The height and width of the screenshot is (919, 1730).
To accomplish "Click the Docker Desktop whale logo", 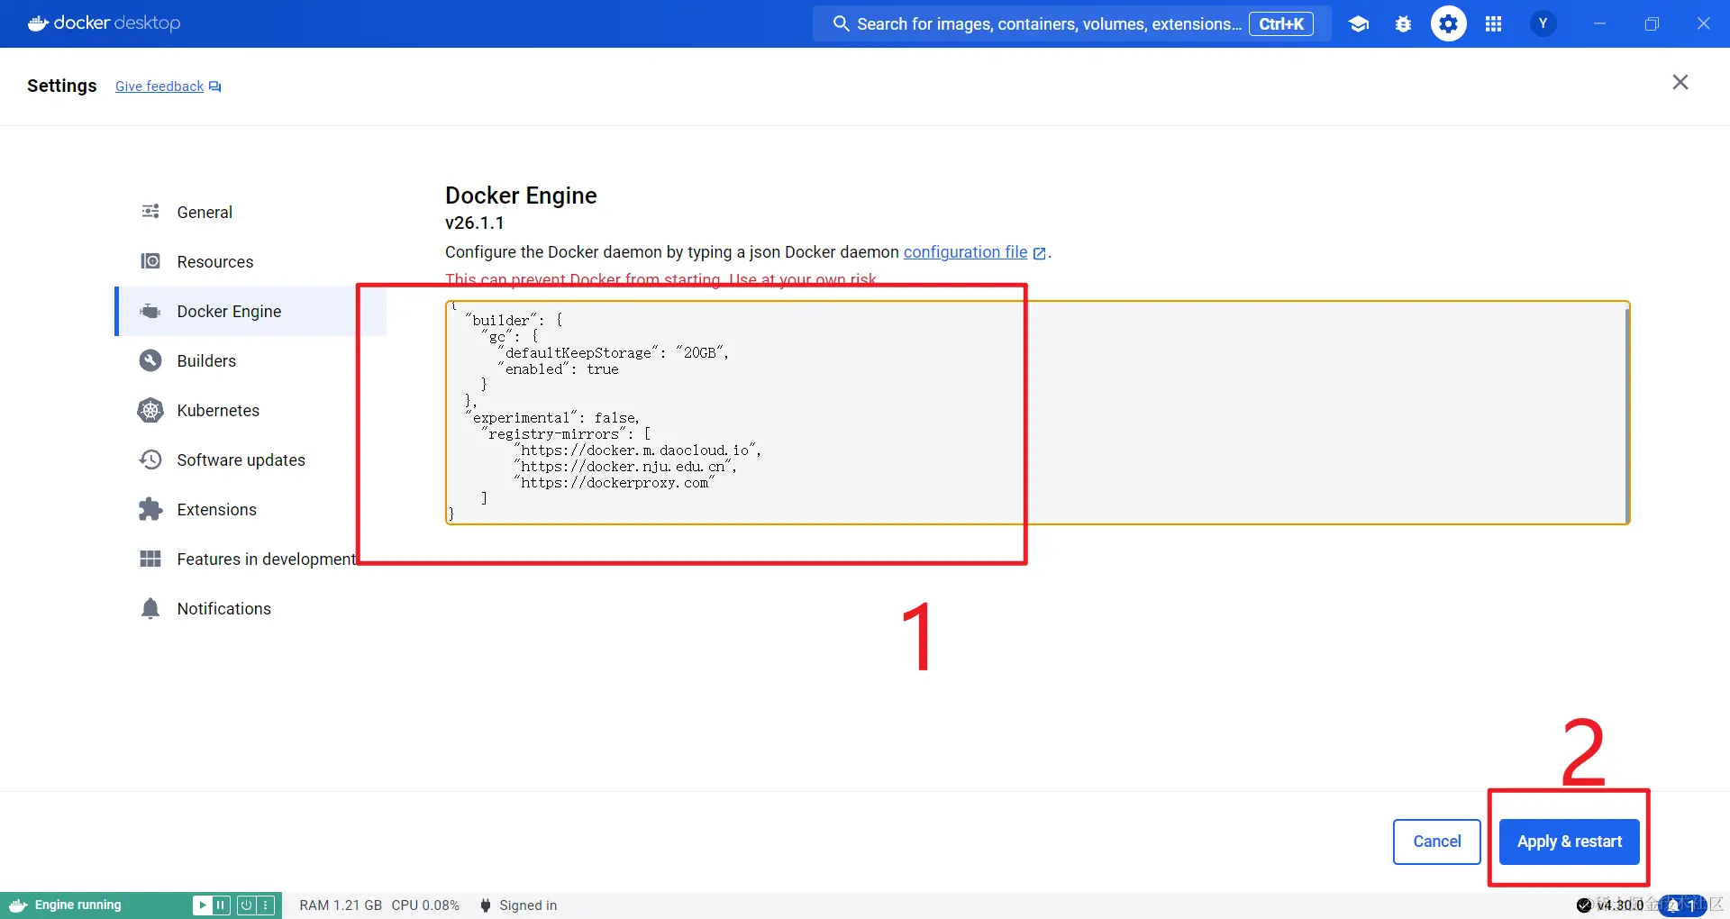I will [x=38, y=23].
